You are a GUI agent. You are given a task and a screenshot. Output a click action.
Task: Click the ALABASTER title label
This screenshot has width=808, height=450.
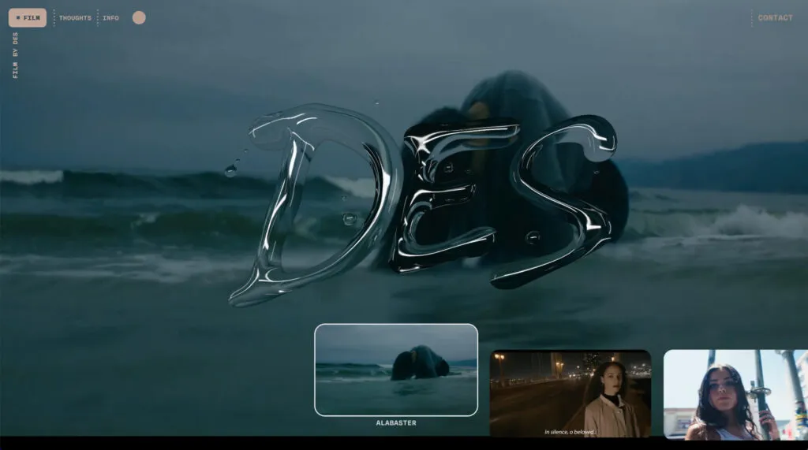point(395,423)
